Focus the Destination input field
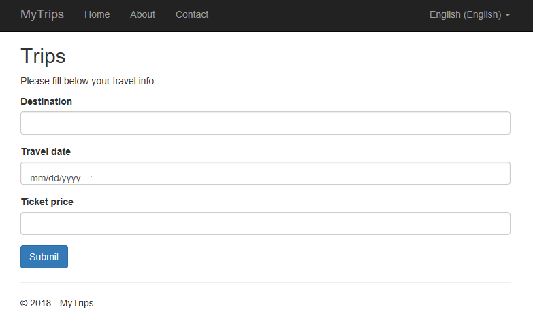 pos(265,123)
